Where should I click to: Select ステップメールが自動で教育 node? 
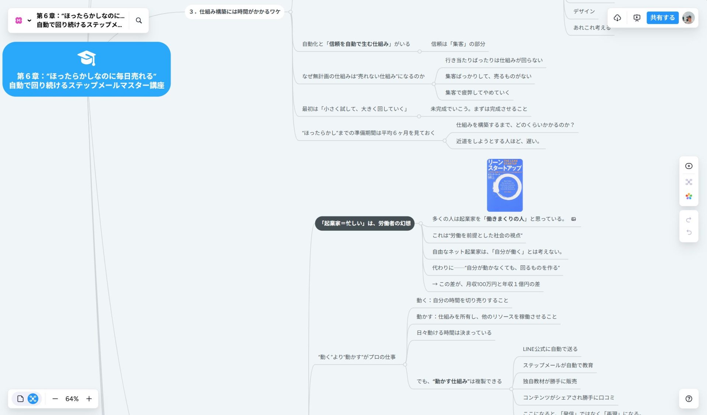coord(558,365)
